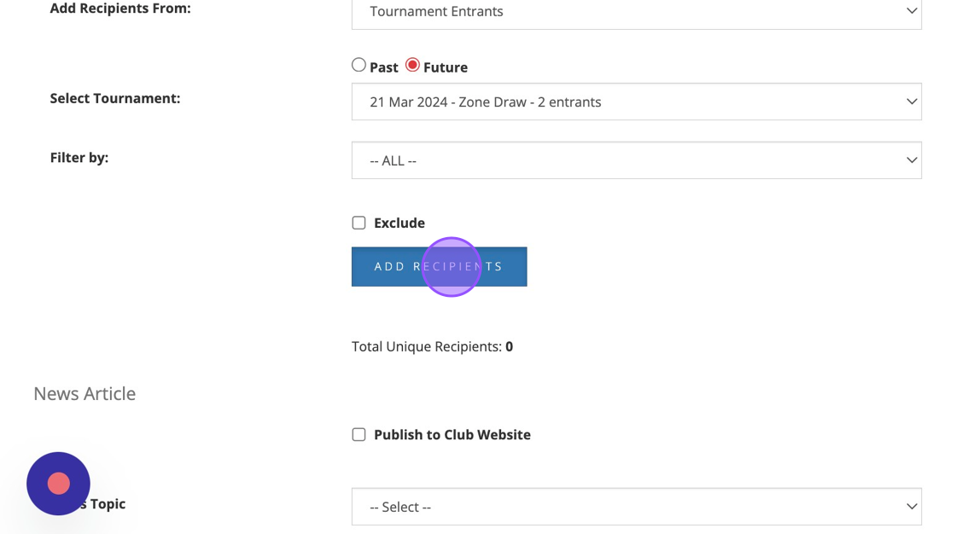Screen dimensions: 956x534
Task: Enable the Publish to Club Website checkbox
Action: pyautogui.click(x=359, y=434)
